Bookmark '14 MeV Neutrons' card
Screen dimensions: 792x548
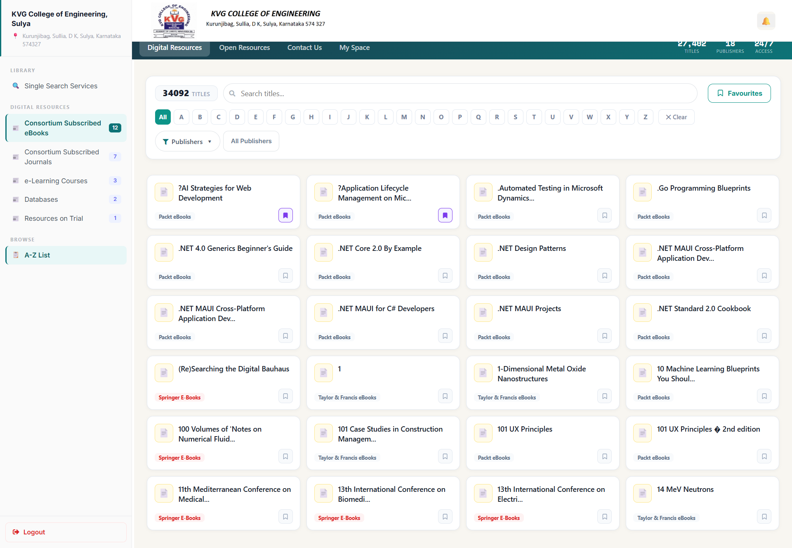(x=764, y=517)
